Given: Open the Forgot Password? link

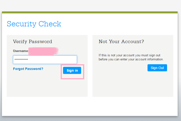Looking at the screenshot, I should [28, 69].
